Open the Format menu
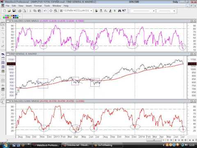 tap(38, 6)
